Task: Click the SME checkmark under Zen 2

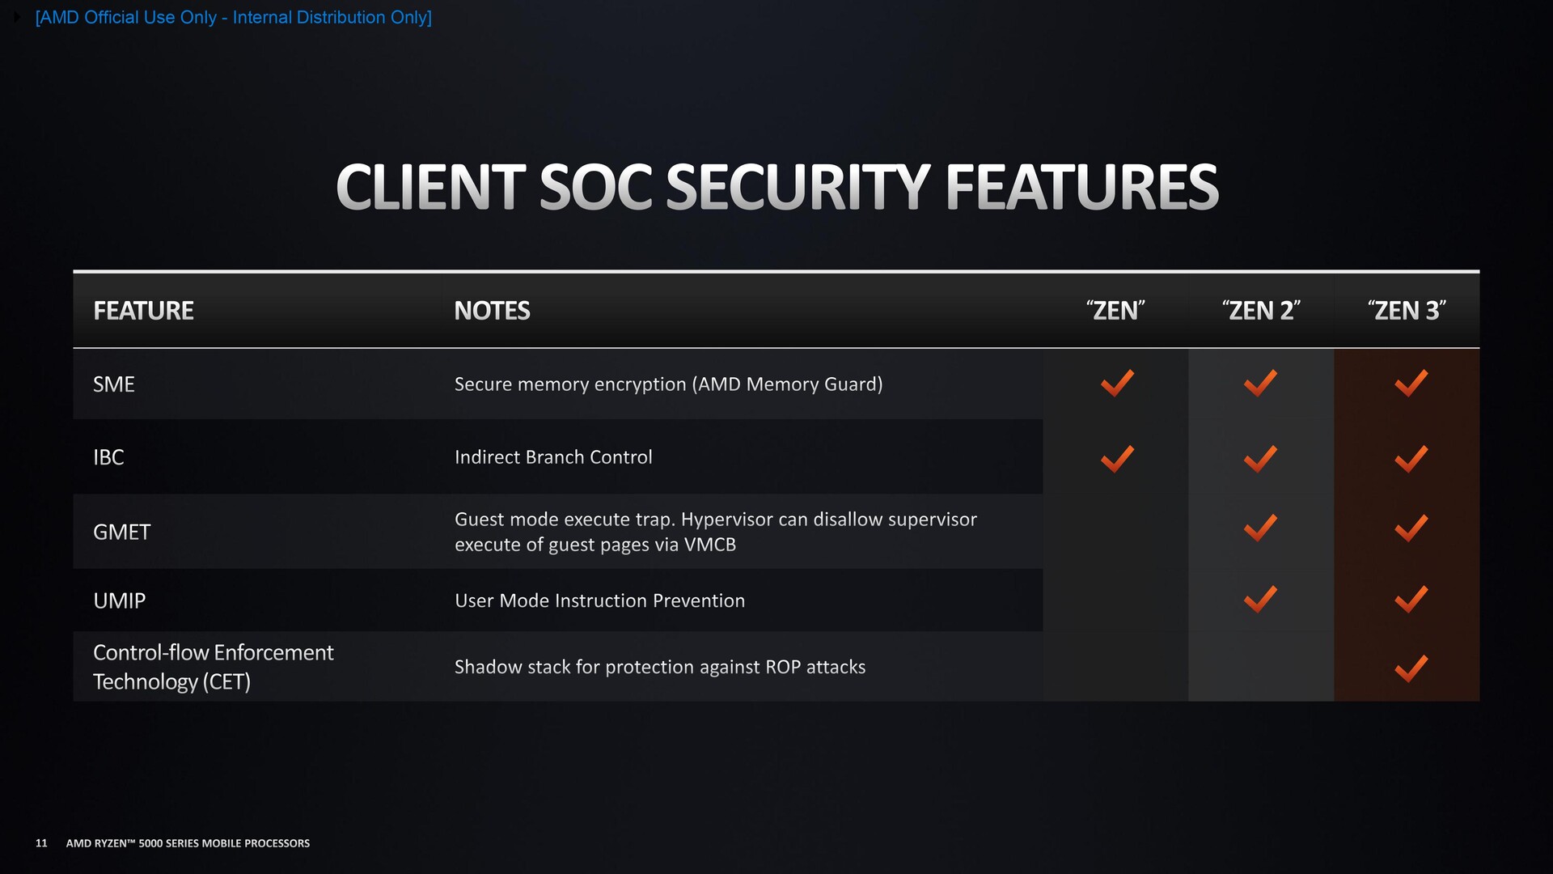Action: pos(1260,383)
